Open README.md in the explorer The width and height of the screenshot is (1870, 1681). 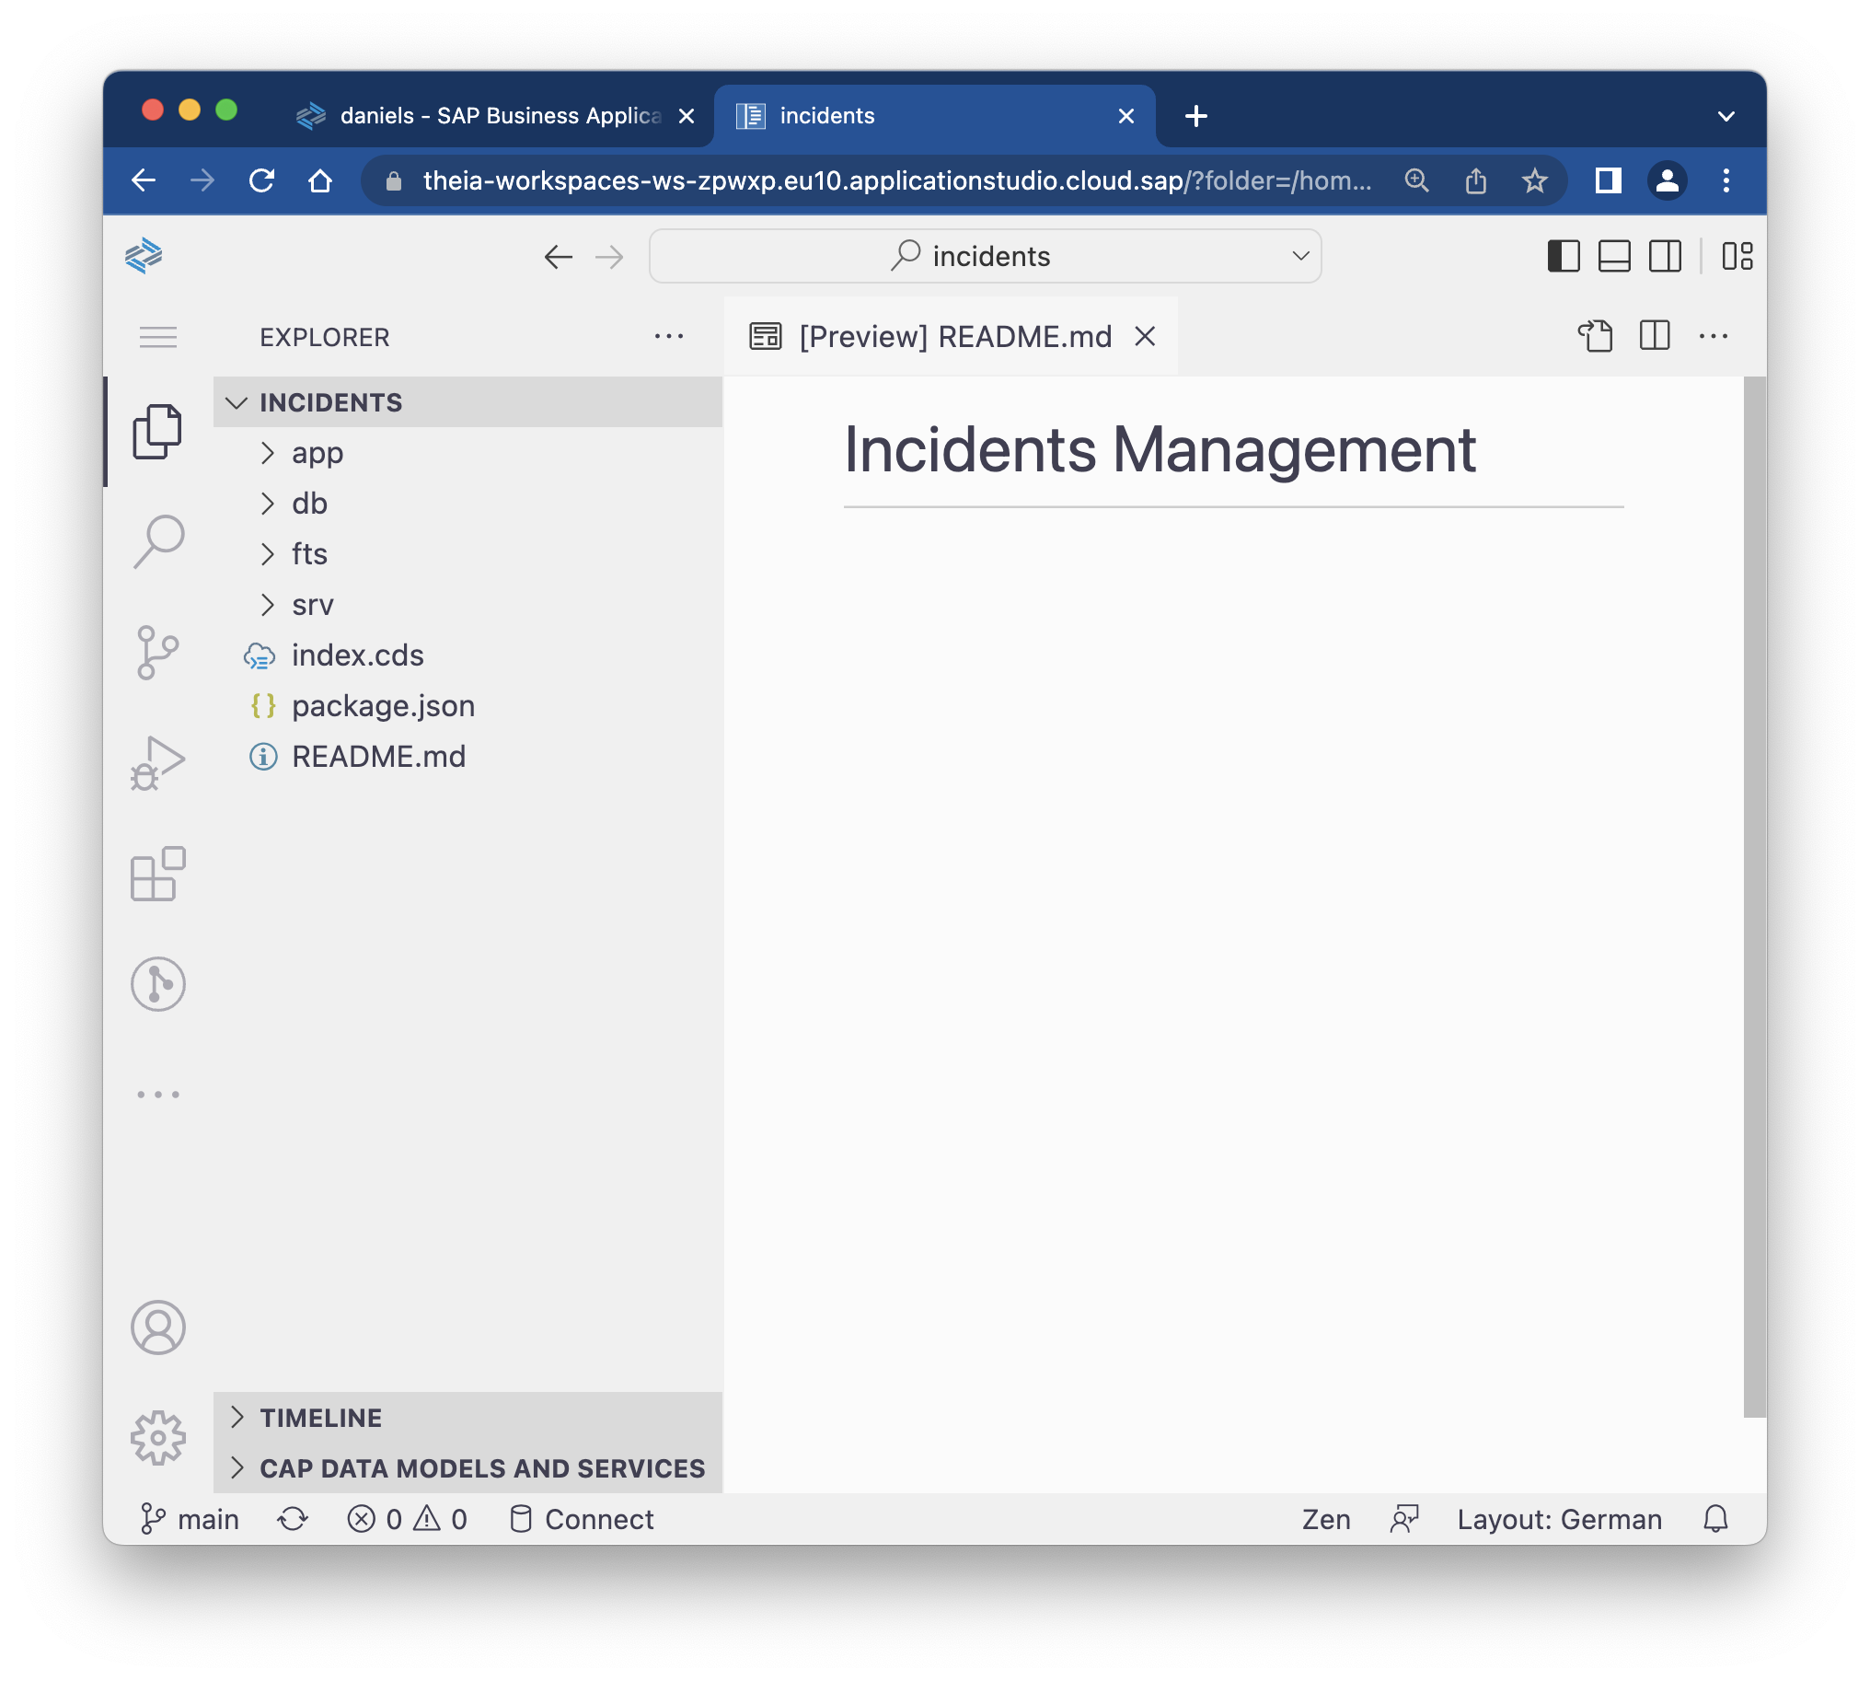(x=467, y=759)
